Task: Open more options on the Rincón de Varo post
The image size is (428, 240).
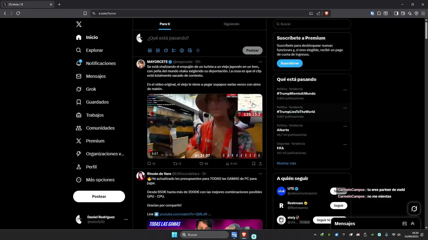Action: (260, 174)
